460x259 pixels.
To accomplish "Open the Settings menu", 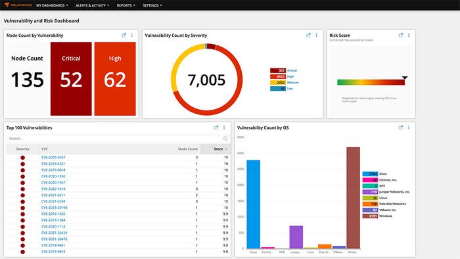I will 152,5.
